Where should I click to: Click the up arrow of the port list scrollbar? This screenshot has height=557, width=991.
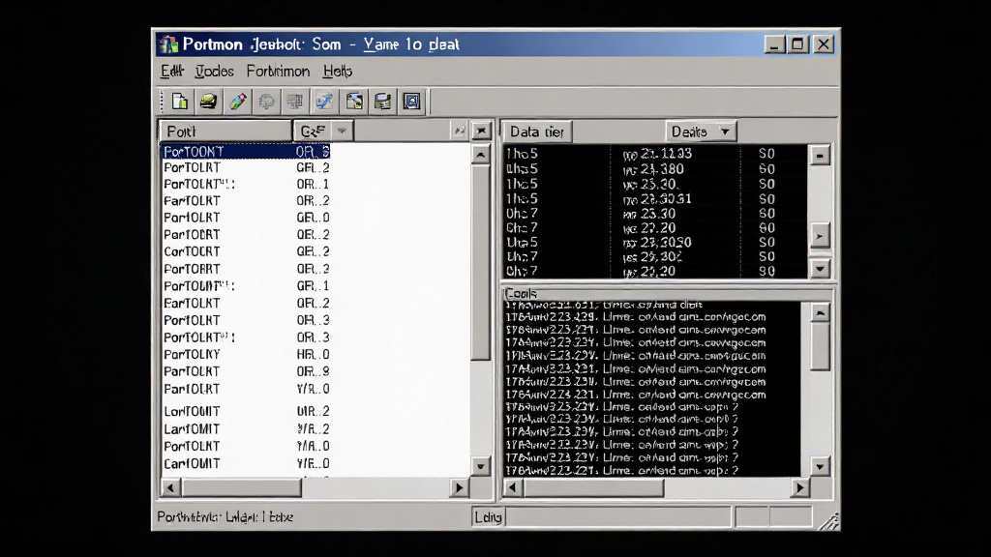(480, 155)
